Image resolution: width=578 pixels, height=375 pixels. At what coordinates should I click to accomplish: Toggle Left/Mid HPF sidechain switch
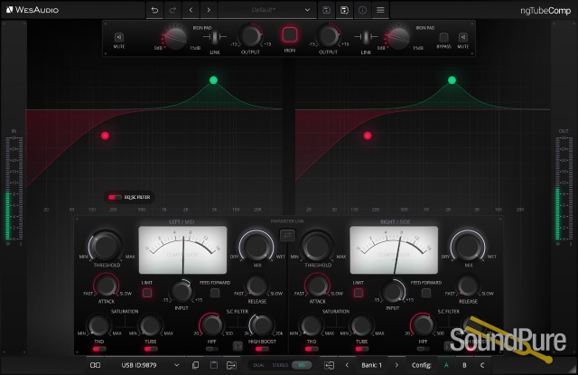[212, 349]
